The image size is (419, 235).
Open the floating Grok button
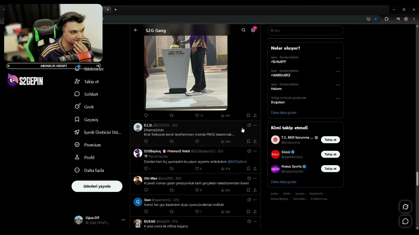(405, 207)
